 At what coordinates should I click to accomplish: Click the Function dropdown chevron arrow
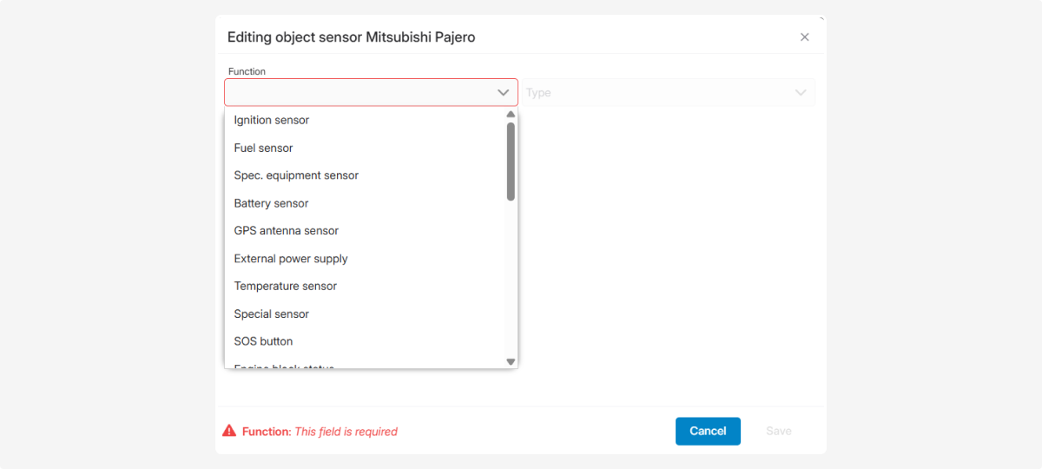pos(503,93)
